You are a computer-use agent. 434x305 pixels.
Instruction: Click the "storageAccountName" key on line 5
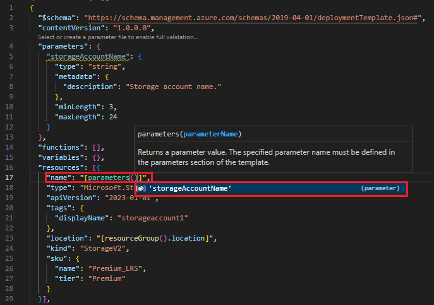(88, 56)
